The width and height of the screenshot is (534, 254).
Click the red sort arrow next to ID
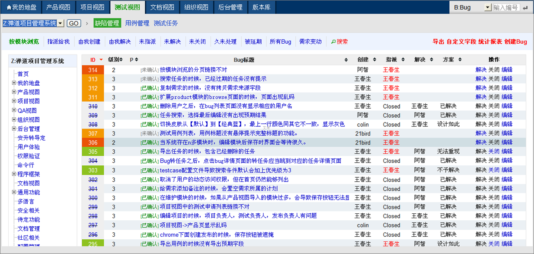(101, 60)
